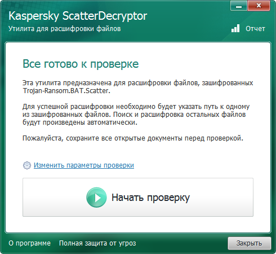Close window with the red X button
The height and width of the screenshot is (254, 276).
(259, 6)
